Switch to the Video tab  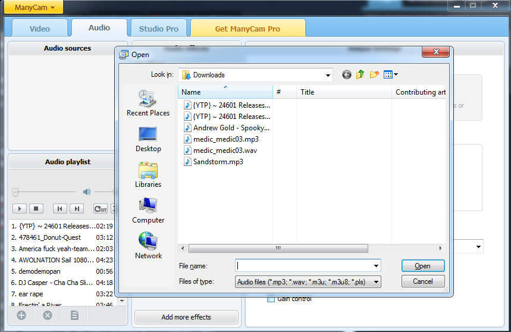coord(40,29)
